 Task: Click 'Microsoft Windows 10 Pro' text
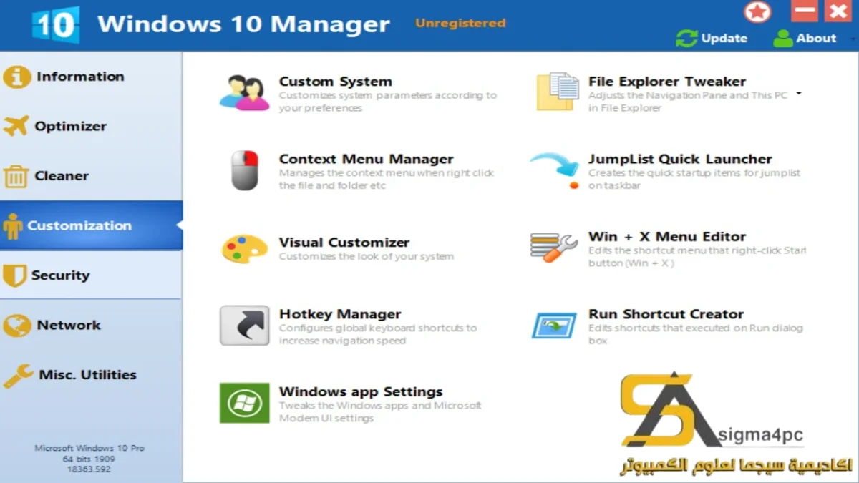click(x=89, y=448)
